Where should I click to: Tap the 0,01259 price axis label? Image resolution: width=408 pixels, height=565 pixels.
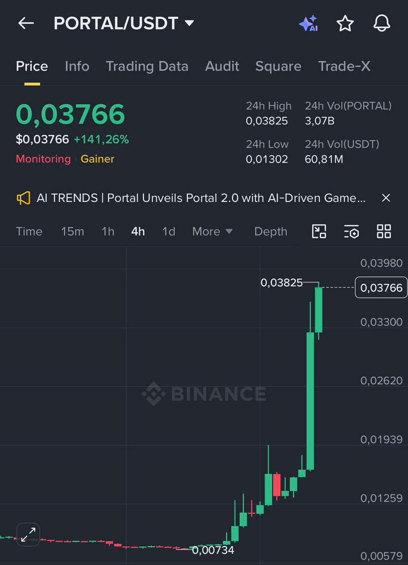(x=381, y=499)
